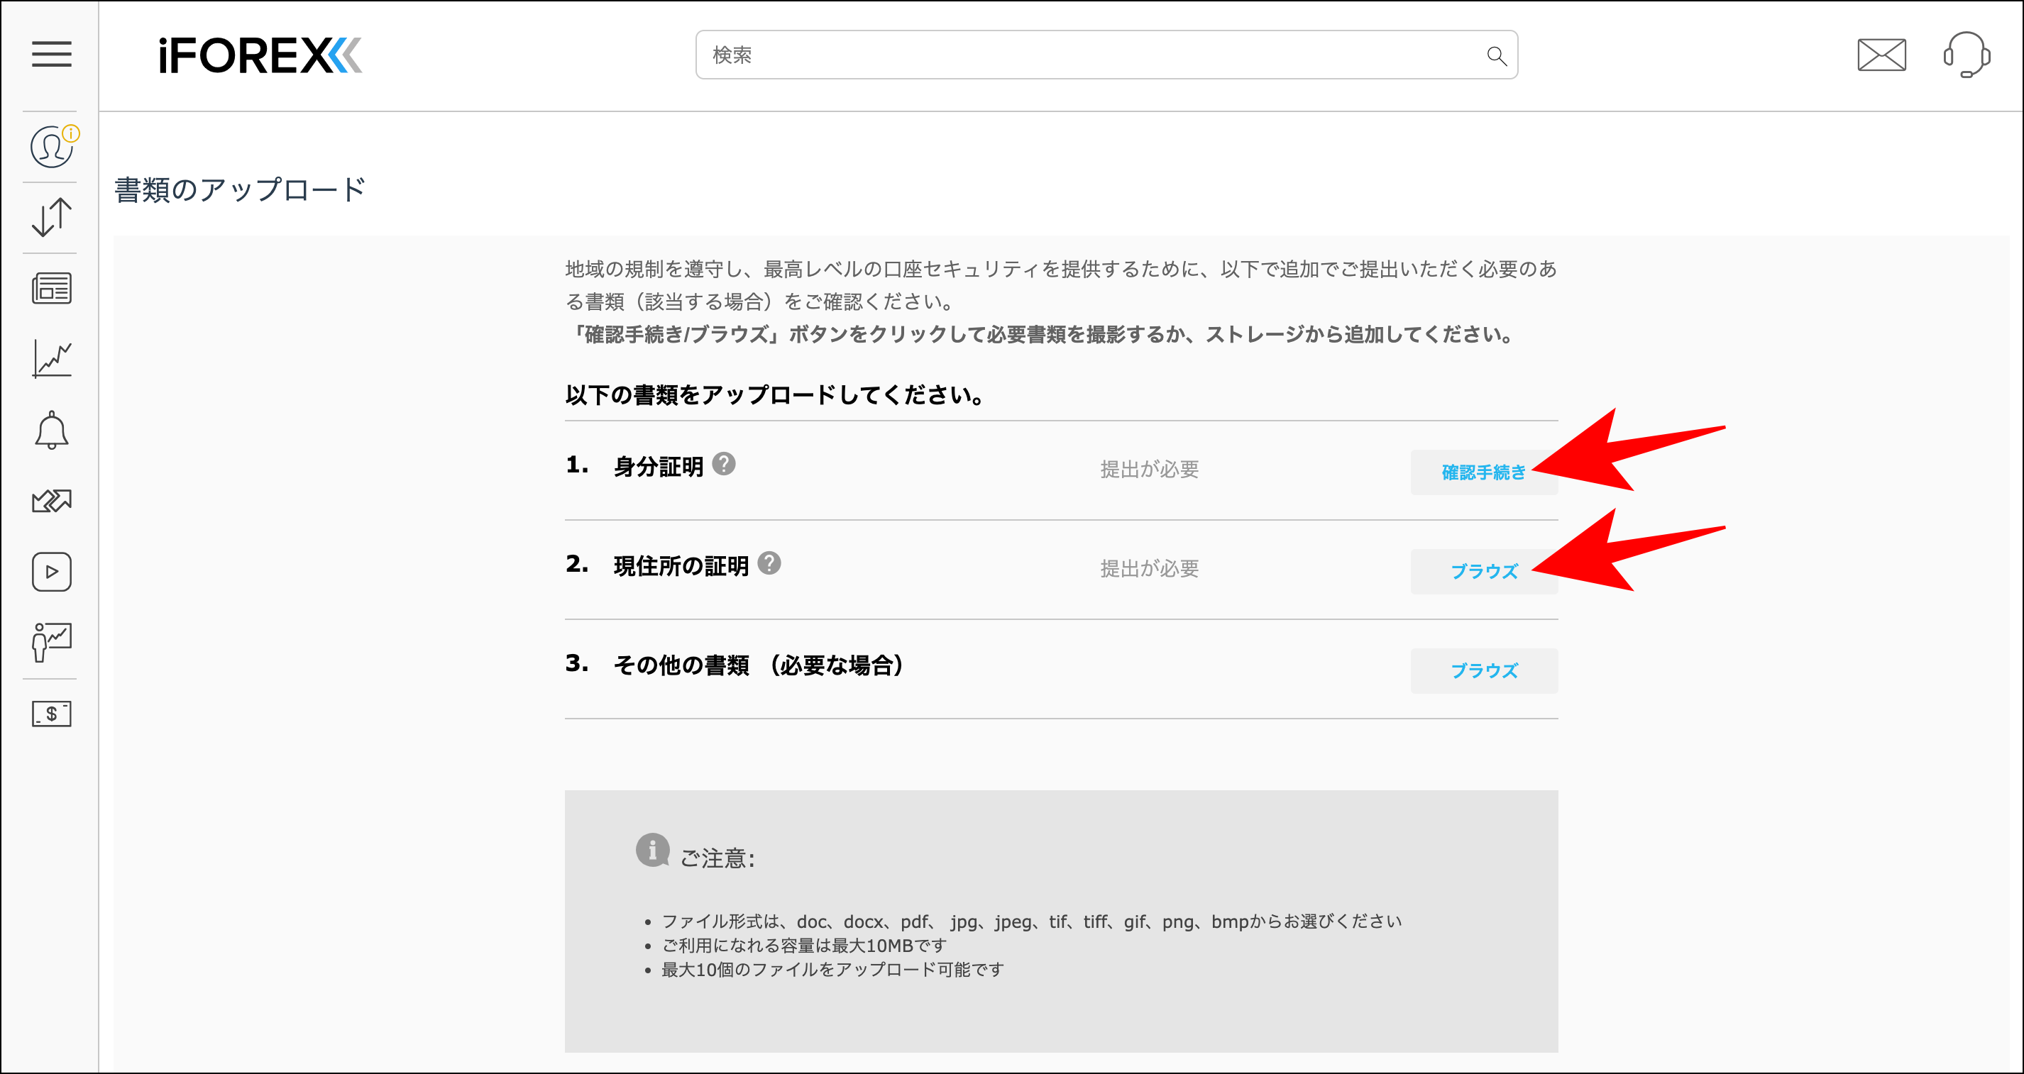
Task: Open the account statement dollar icon
Action: 50,714
